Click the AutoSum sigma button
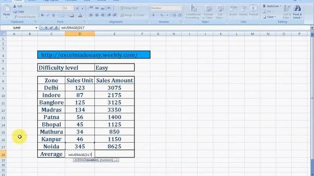 click(x=270, y=6)
